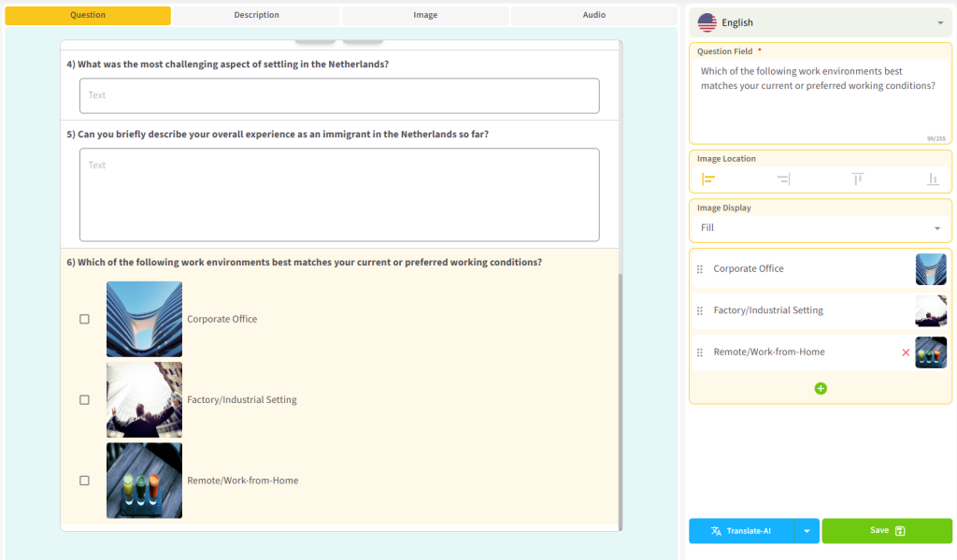Check the Remote/Work-from-Home checkbox
The width and height of the screenshot is (957, 560).
pyautogui.click(x=84, y=481)
